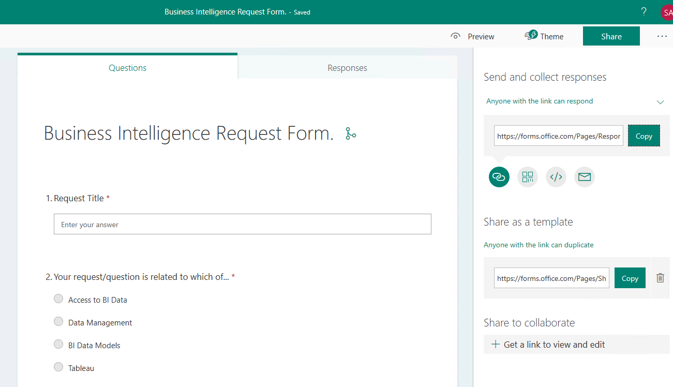
Task: Click the form name in the top header
Action: 225,11
